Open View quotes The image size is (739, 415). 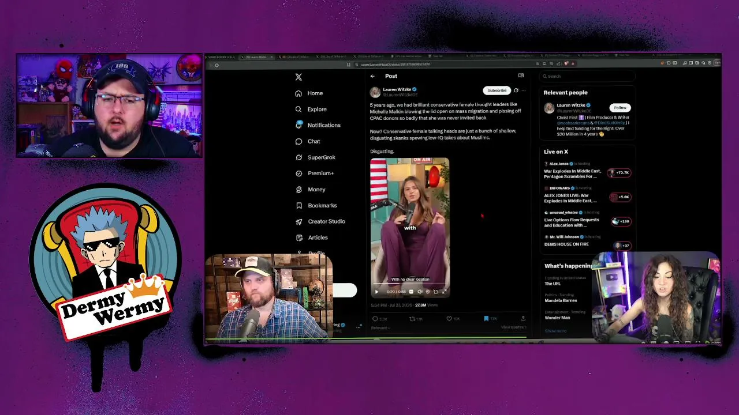(x=513, y=327)
